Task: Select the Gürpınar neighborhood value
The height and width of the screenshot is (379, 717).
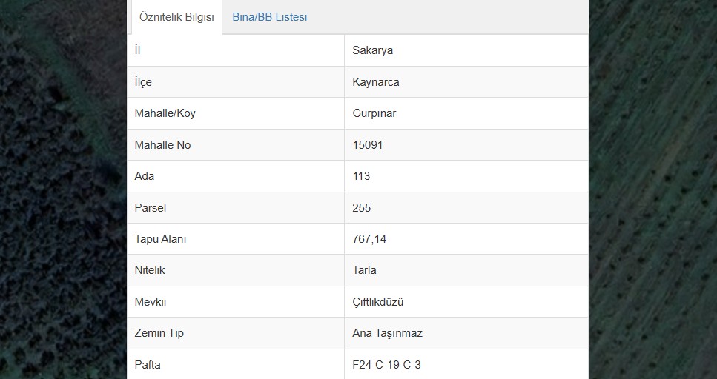Action: coord(374,113)
